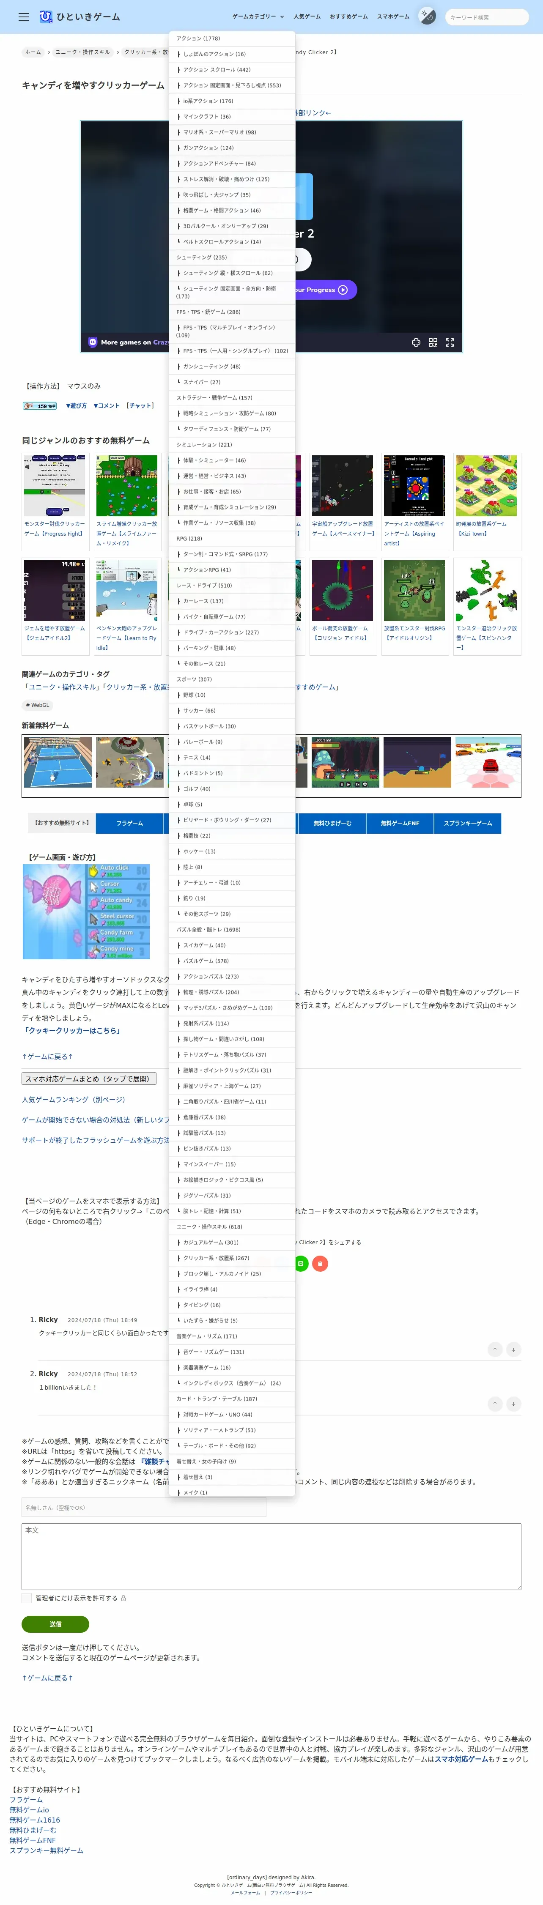Image resolution: width=543 pixels, height=1905 pixels.
Task: Select テニス (14) category
Action: (x=232, y=757)
